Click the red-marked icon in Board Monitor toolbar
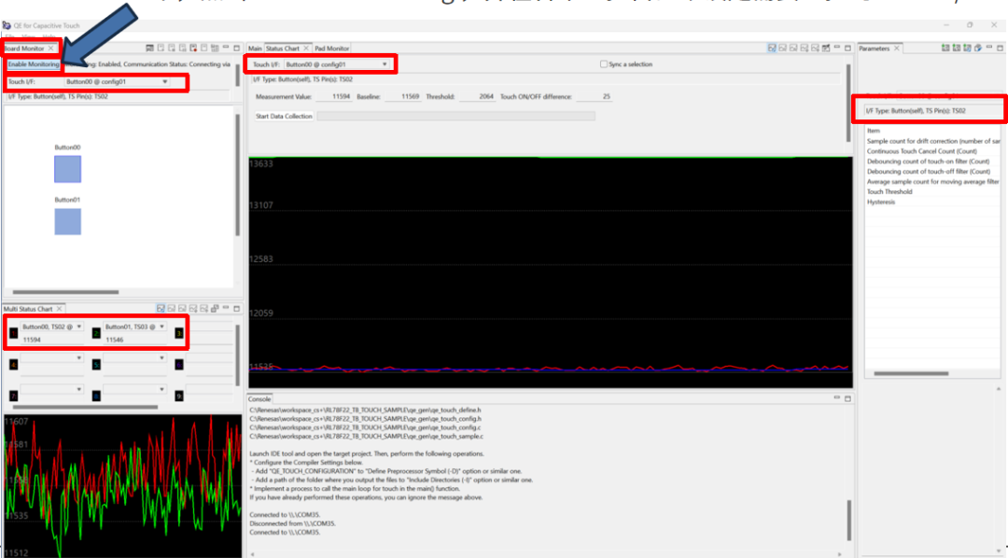Screen dimensions: 1008x558 point(193,48)
